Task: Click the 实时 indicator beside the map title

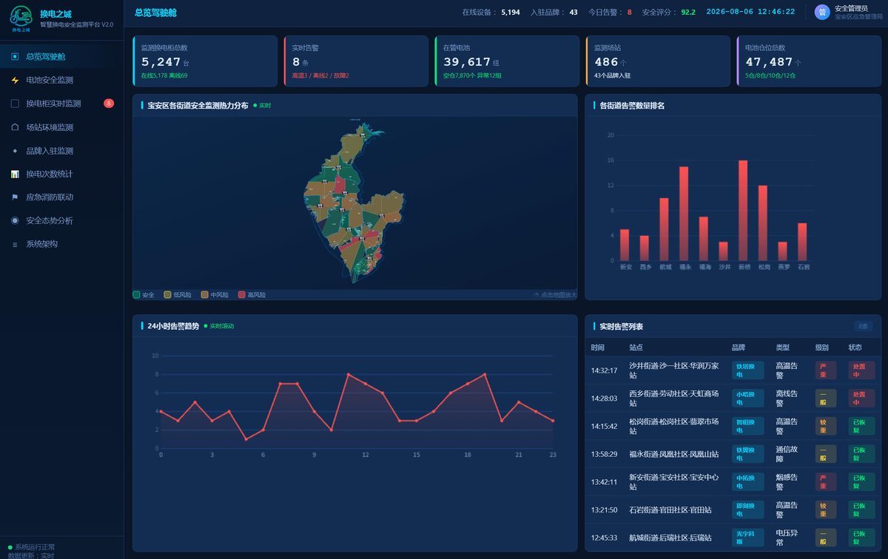Action: coord(262,106)
